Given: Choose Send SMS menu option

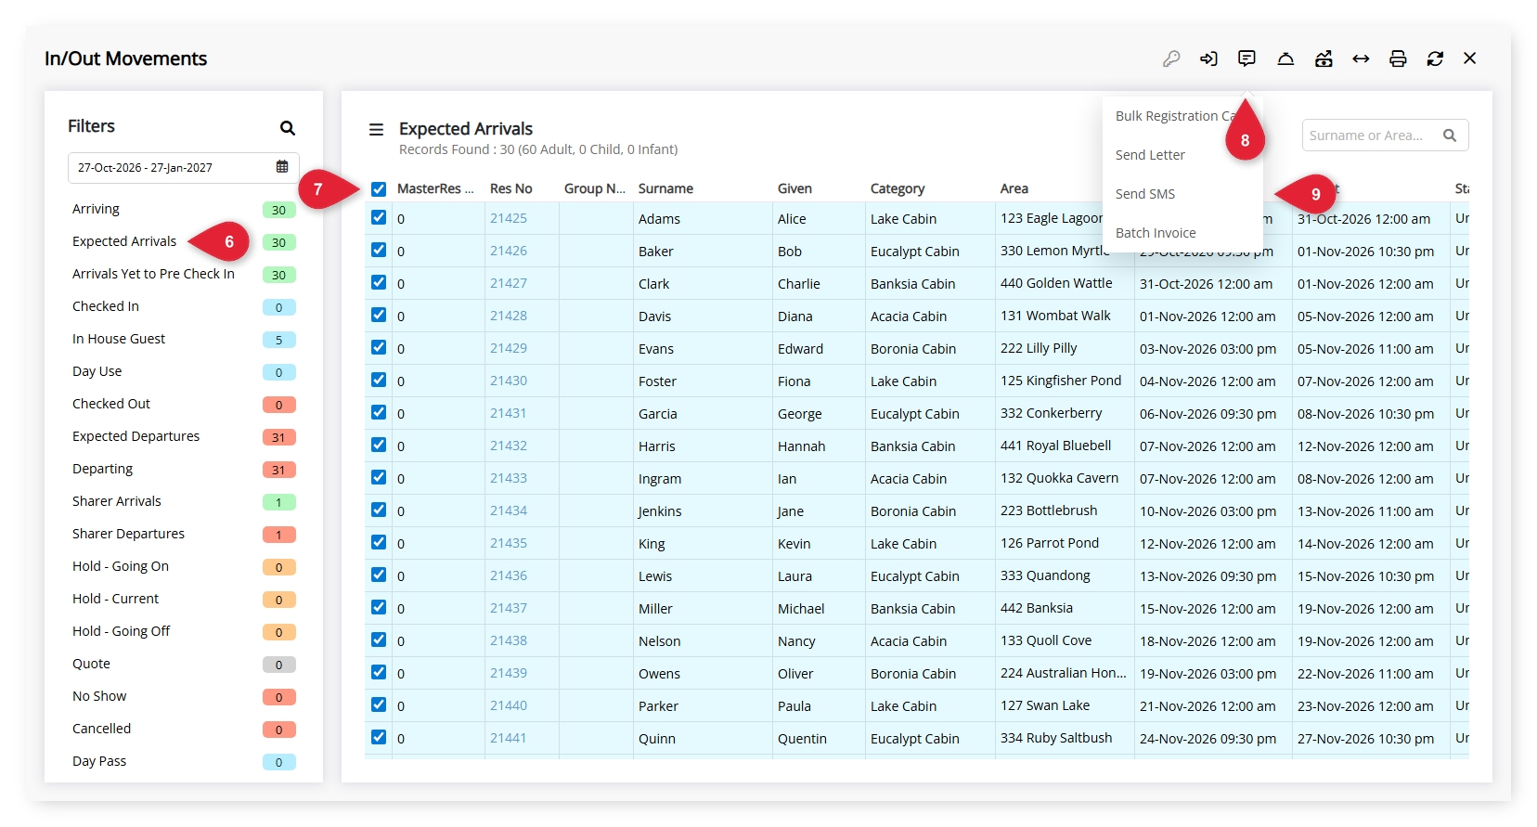Looking at the screenshot, I should (x=1145, y=194).
